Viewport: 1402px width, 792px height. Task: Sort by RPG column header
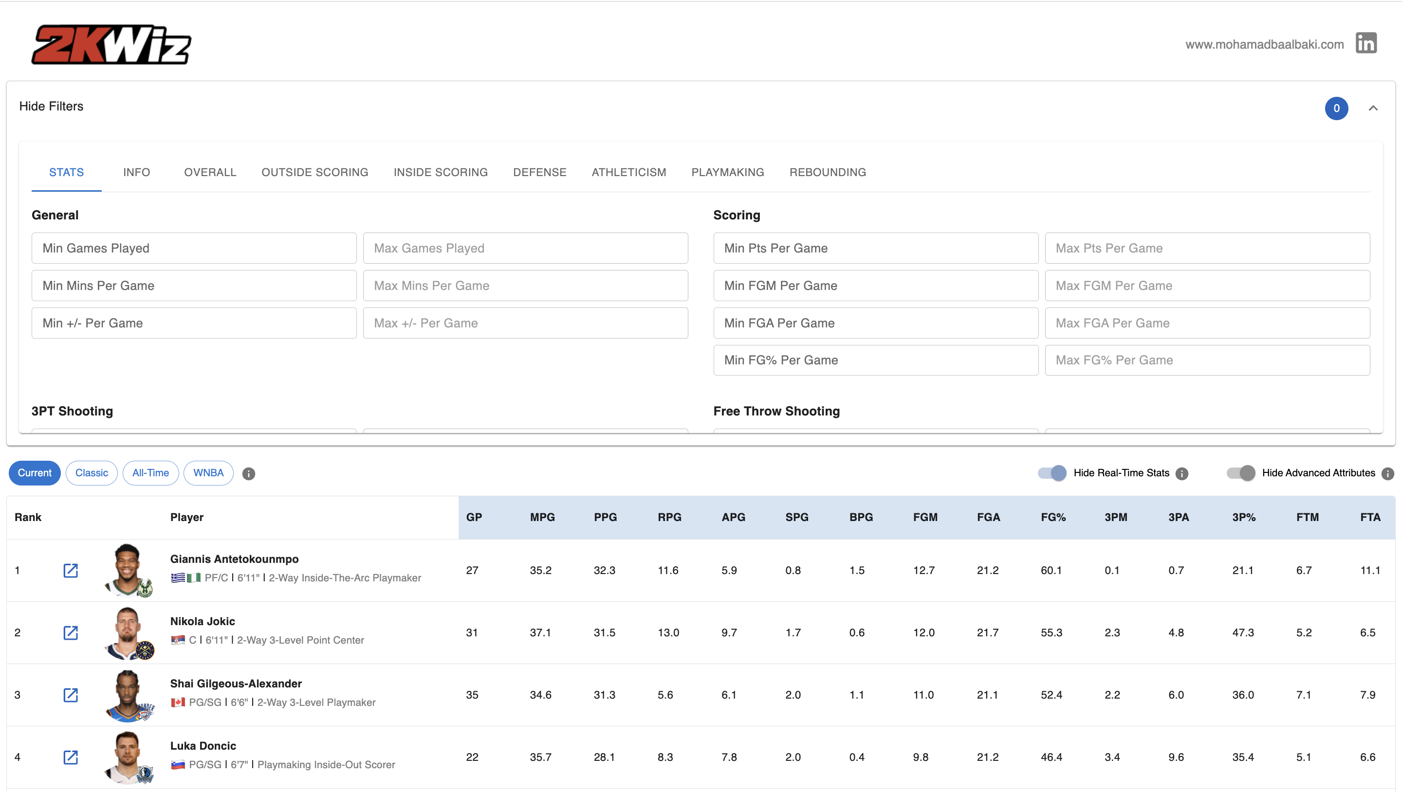click(x=669, y=517)
